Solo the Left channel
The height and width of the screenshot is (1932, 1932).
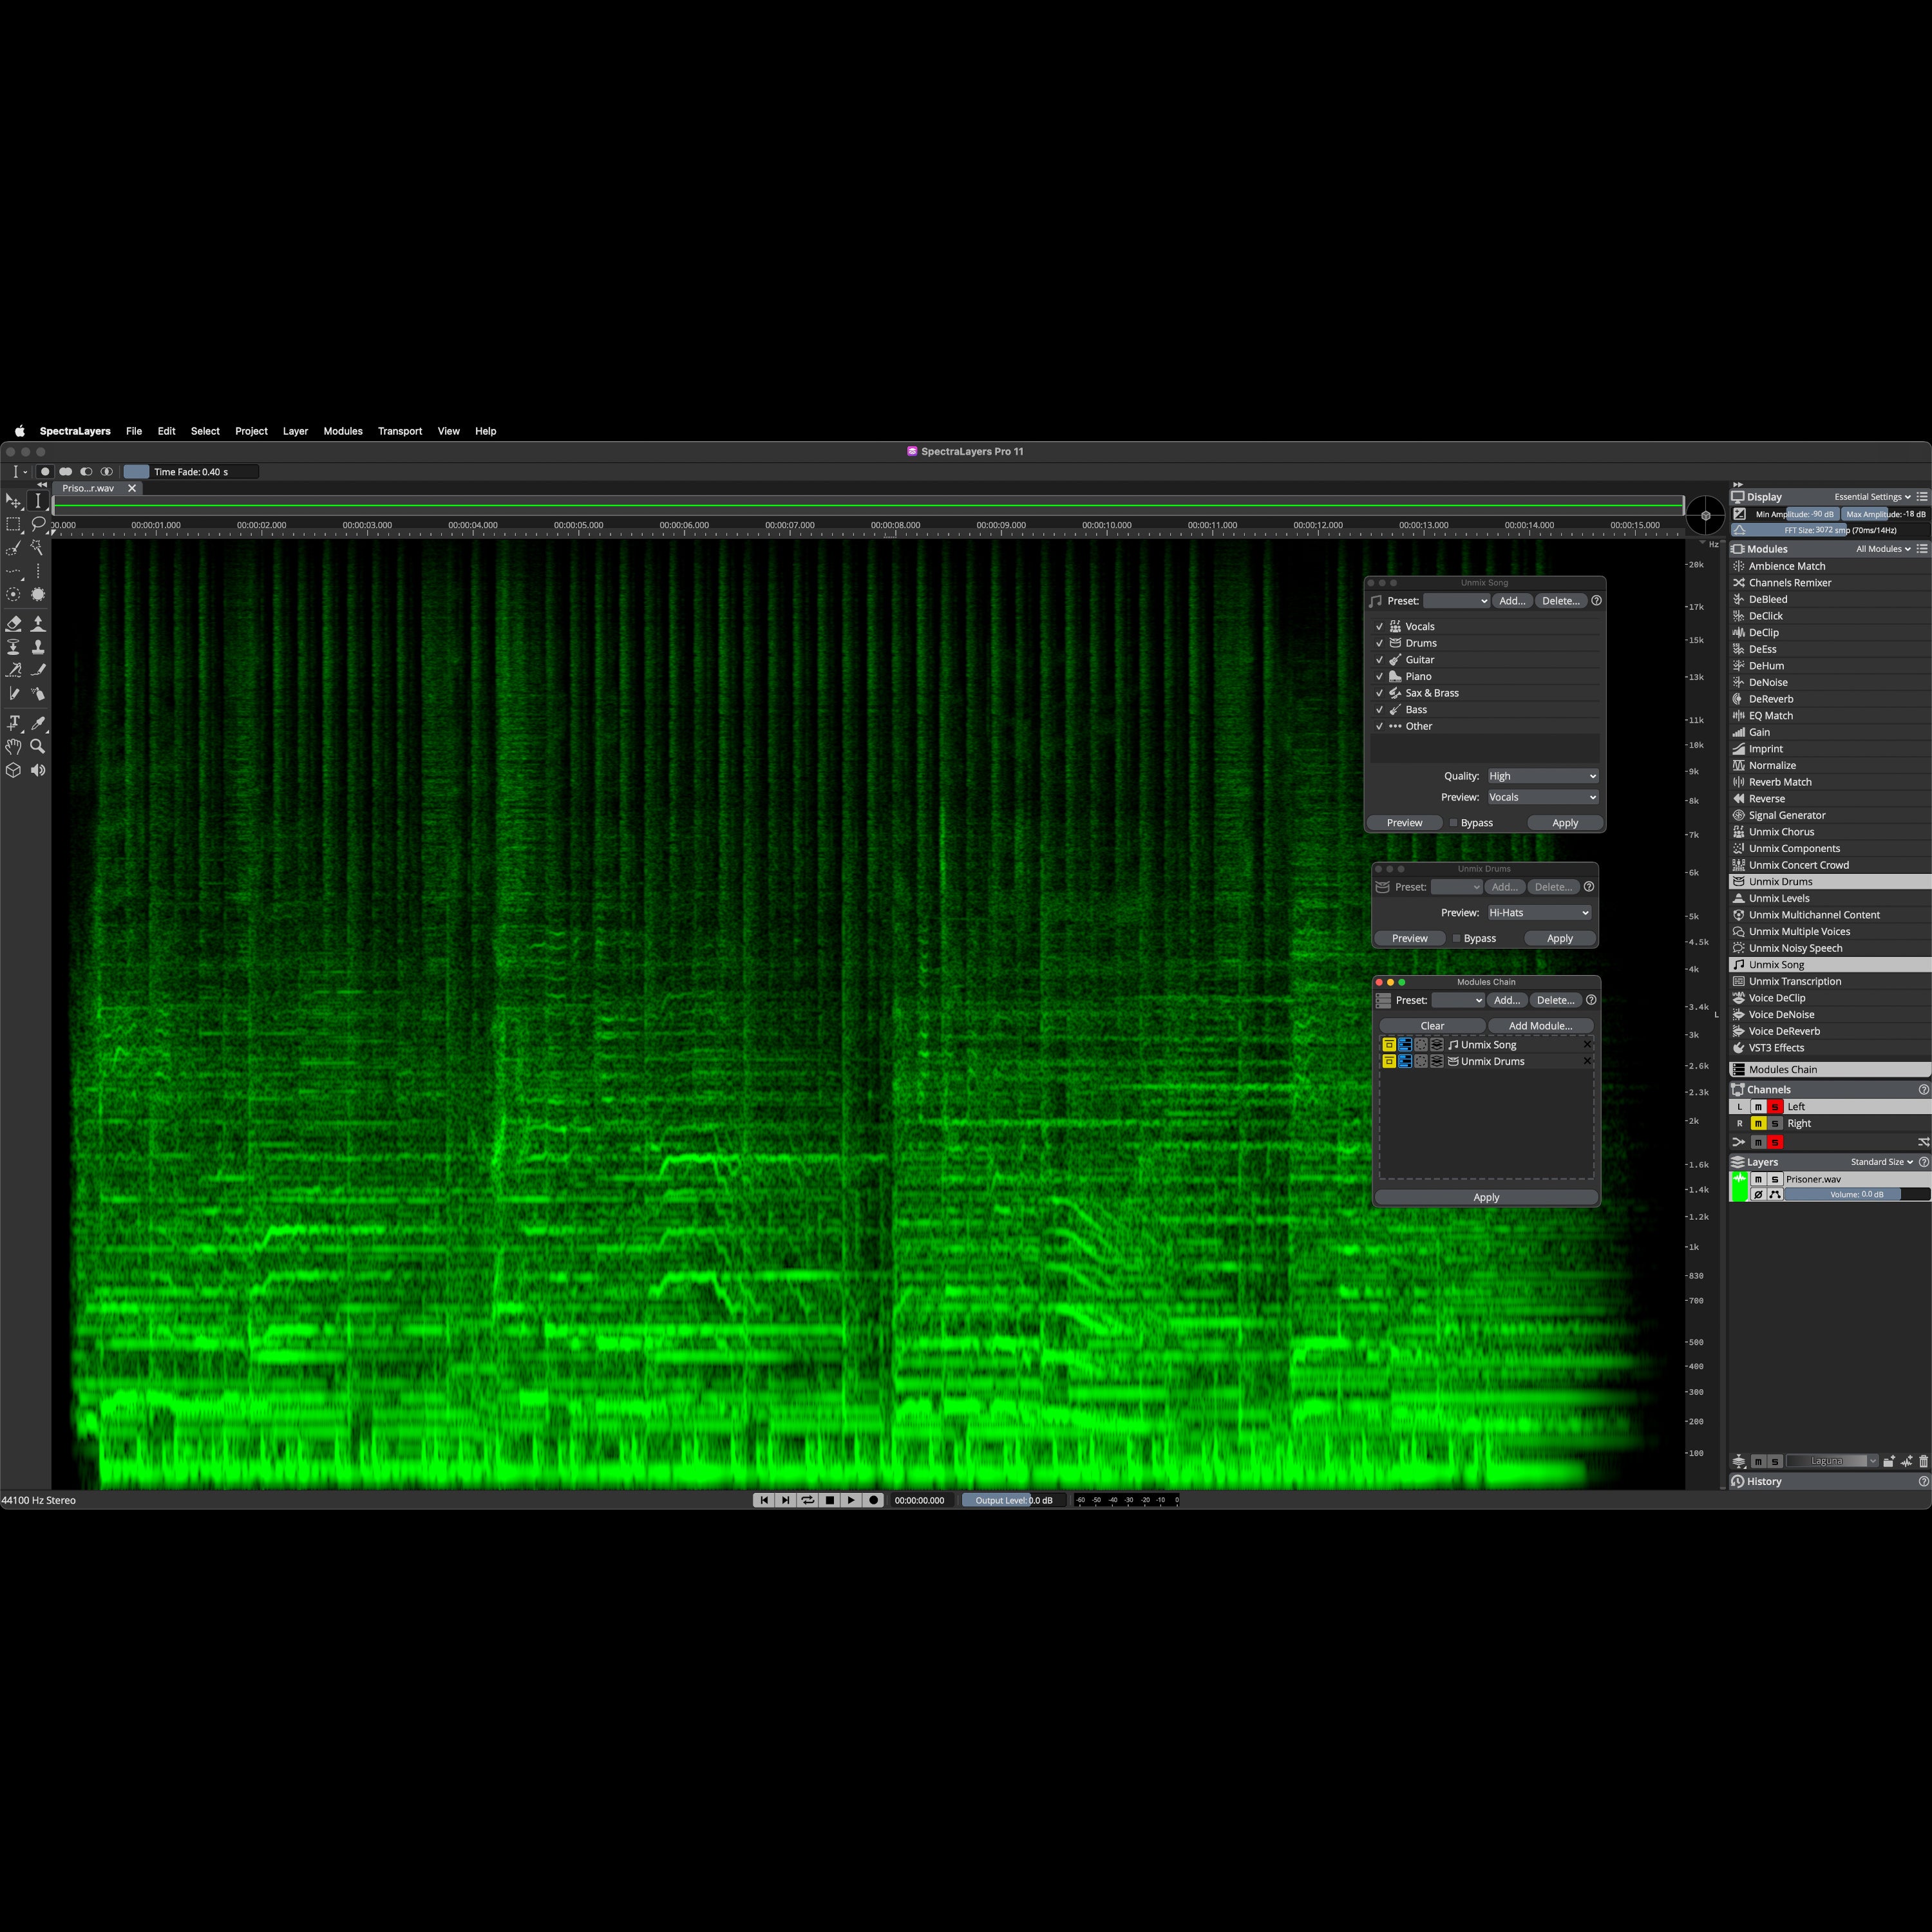(1775, 1107)
